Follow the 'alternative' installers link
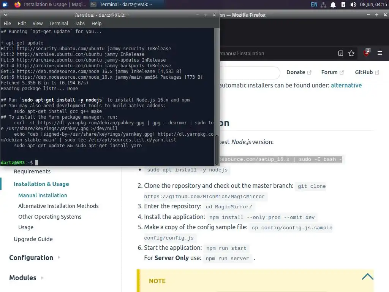389x292 pixels. tap(346, 86)
